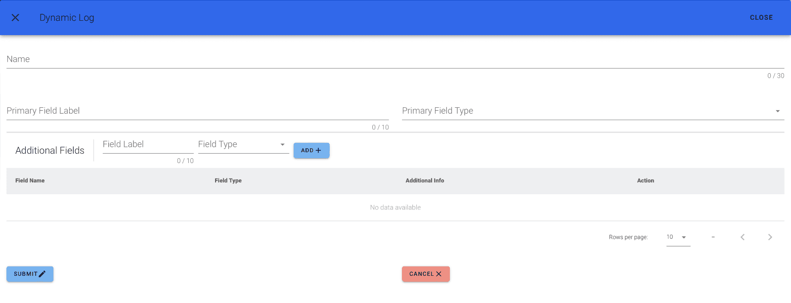
Task: Click the Additional Fields section label
Action: pyautogui.click(x=50, y=150)
